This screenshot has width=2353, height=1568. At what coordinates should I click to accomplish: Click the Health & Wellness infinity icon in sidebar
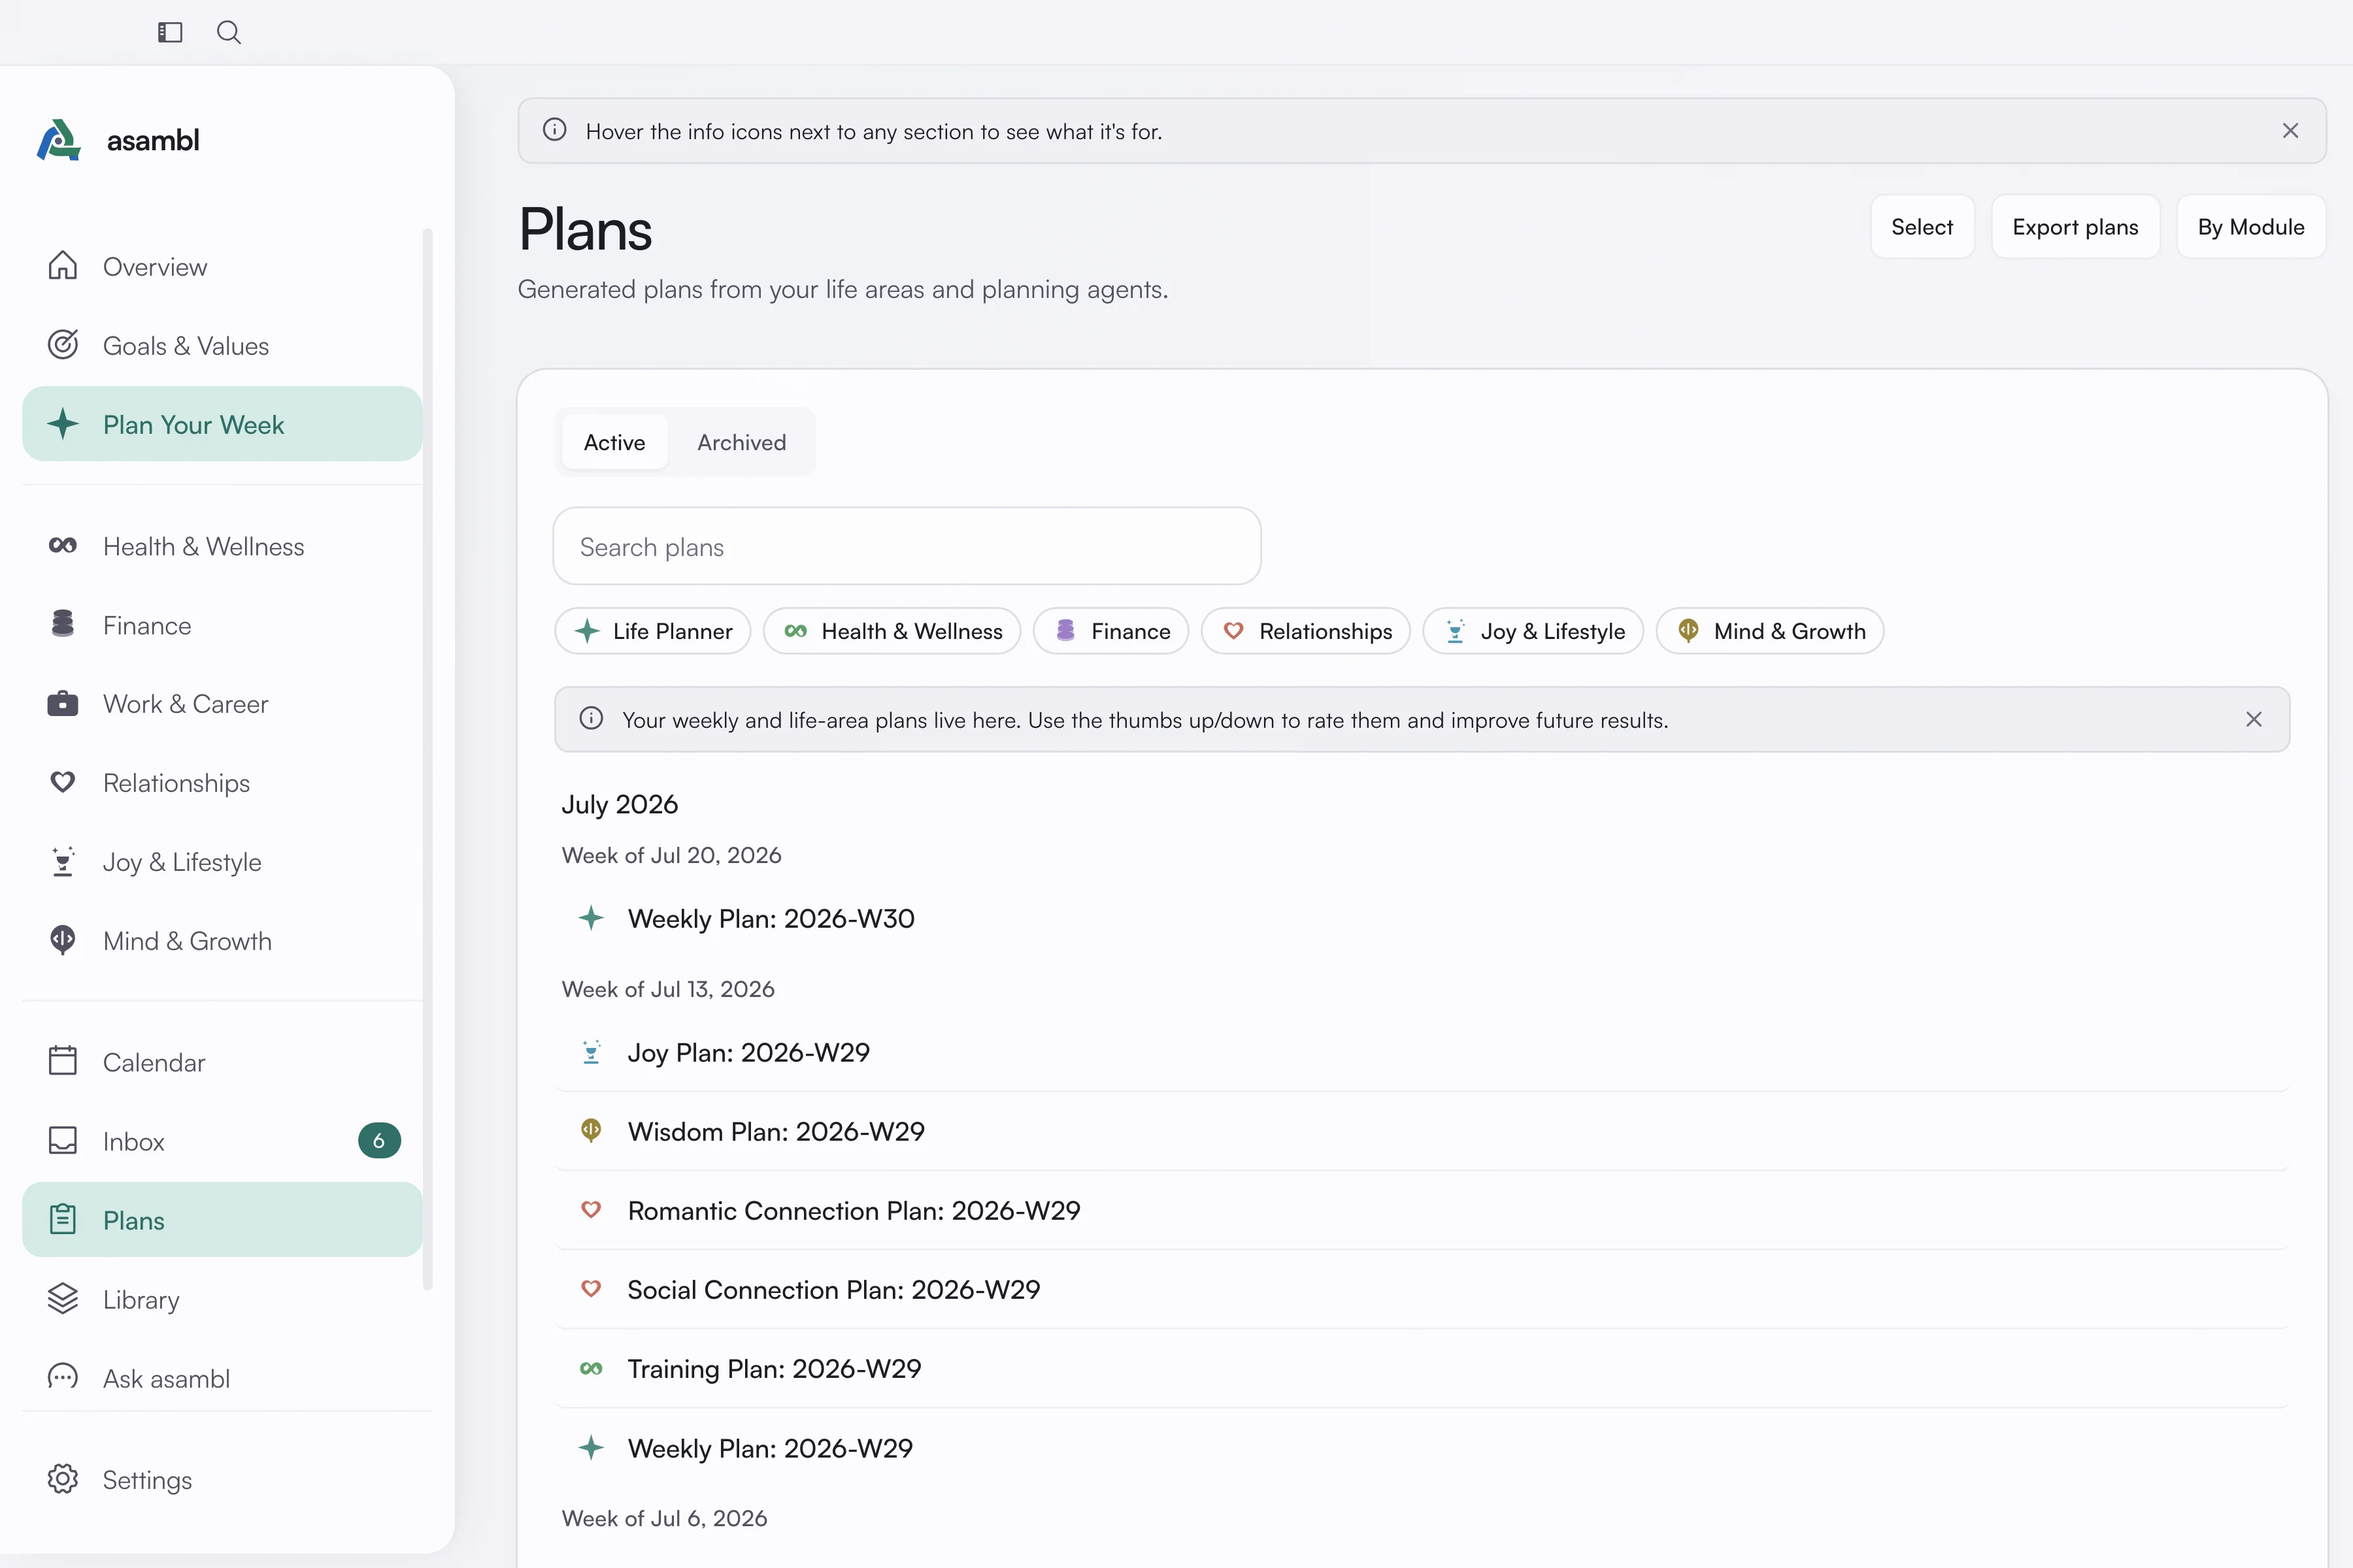click(63, 545)
